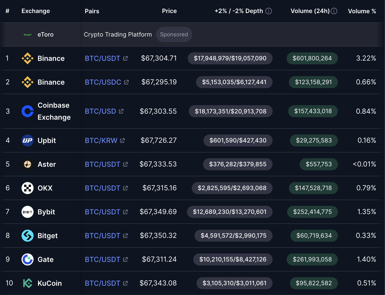Click the Sponsored badge
The width and height of the screenshot is (385, 295).
174,34
